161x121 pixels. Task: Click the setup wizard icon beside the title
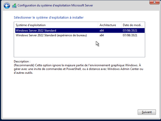[14, 6]
